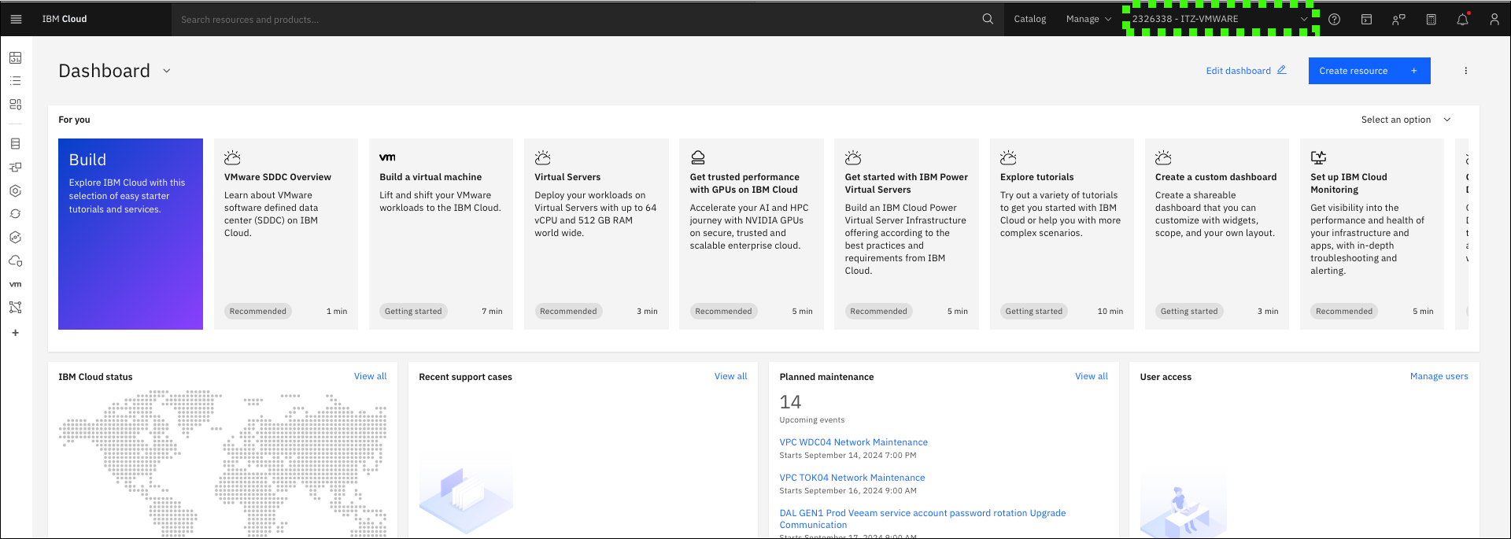View all recent support cases
This screenshot has width=1511, height=539.
(x=731, y=376)
